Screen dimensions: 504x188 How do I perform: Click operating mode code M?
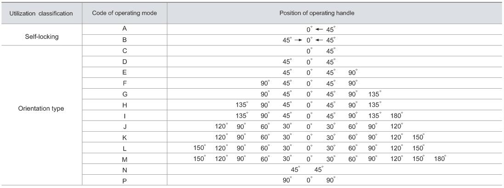click(x=125, y=159)
